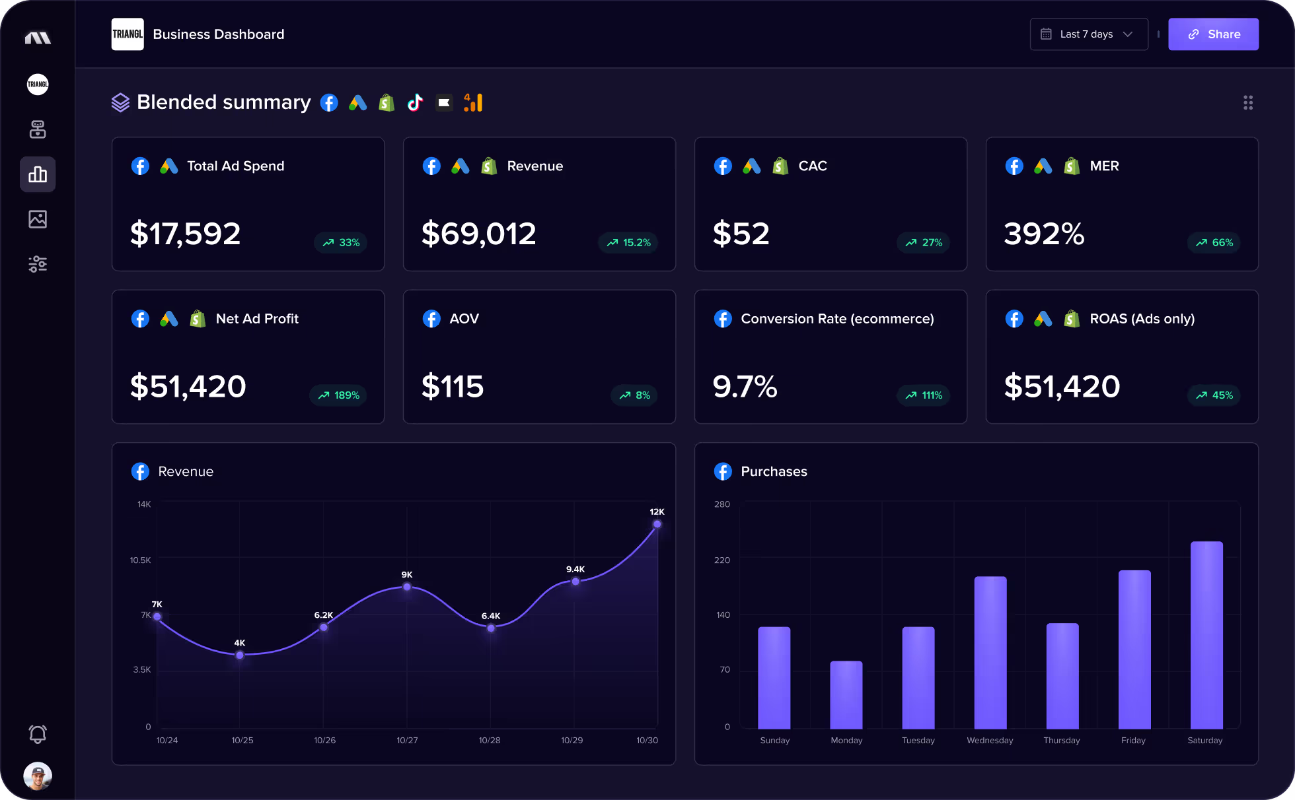Viewport: 1295px width, 800px height.
Task: Click the 45% change badge
Action: [x=1214, y=395]
